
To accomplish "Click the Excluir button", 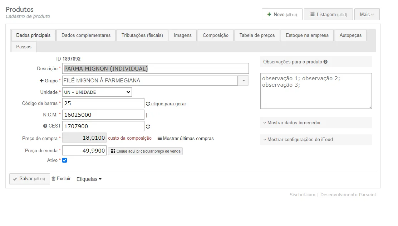I will tap(61, 179).
